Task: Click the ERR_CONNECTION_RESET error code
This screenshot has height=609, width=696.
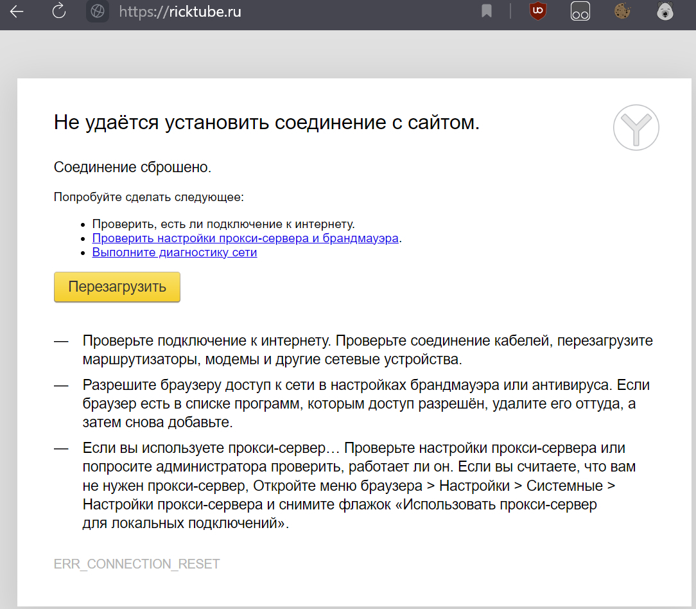Action: [x=137, y=564]
